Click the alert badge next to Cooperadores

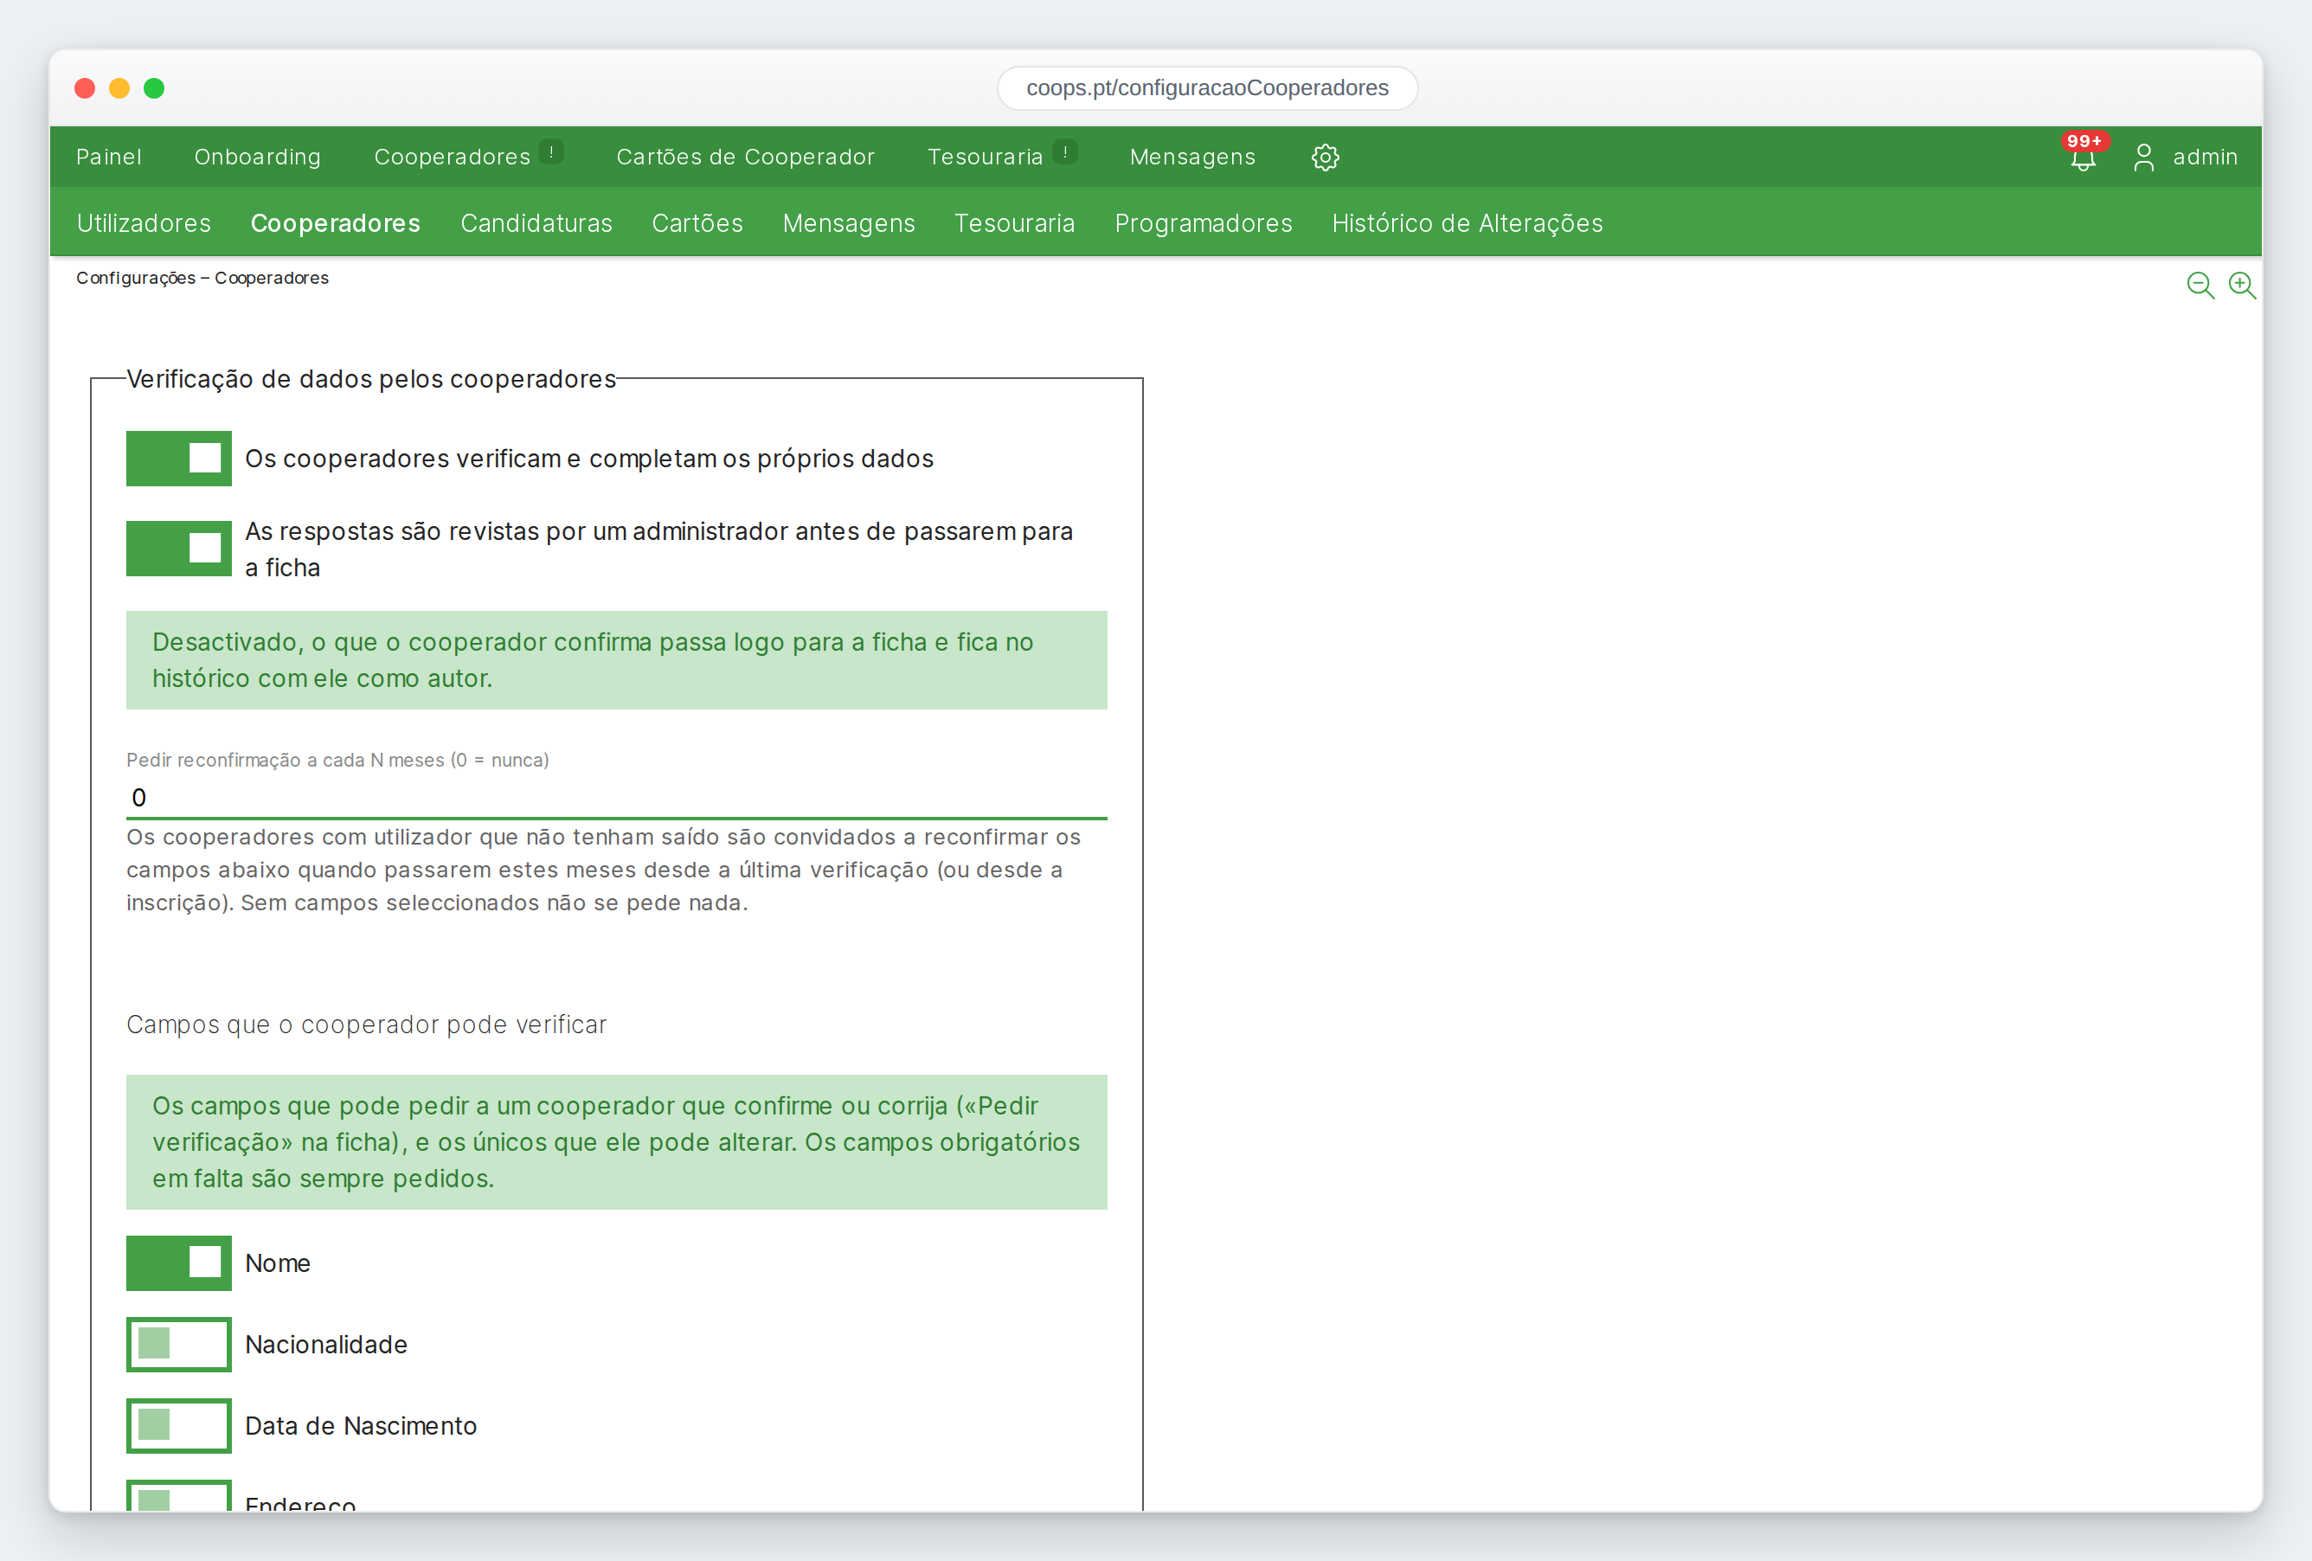point(551,152)
